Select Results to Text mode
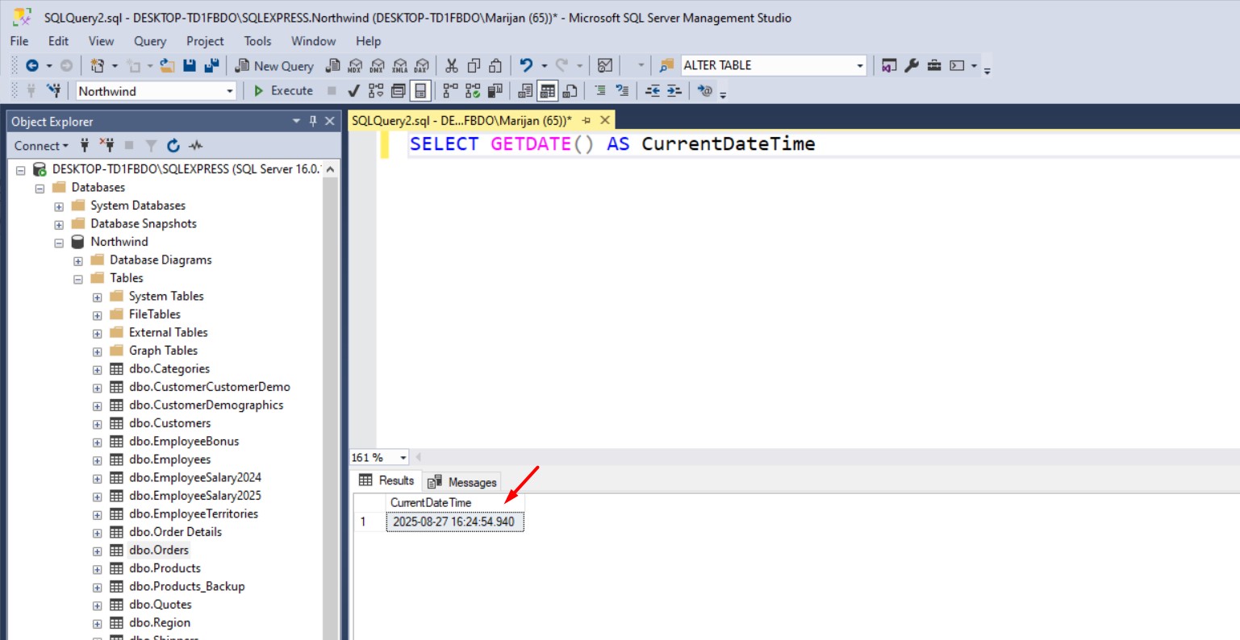The image size is (1240, 640). (x=525, y=91)
